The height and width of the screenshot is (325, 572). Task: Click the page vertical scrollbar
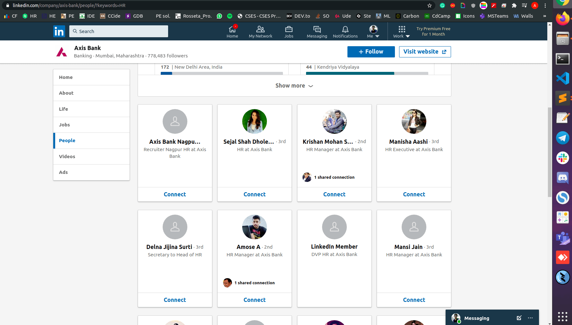pyautogui.click(x=550, y=152)
